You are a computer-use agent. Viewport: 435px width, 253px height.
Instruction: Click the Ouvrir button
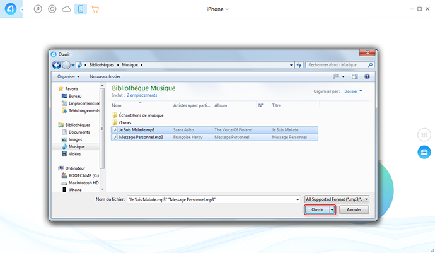click(x=317, y=209)
